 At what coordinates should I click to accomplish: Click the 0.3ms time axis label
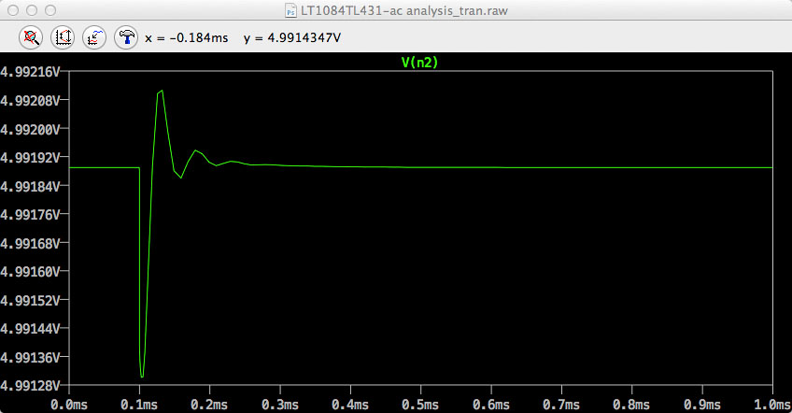pos(280,405)
